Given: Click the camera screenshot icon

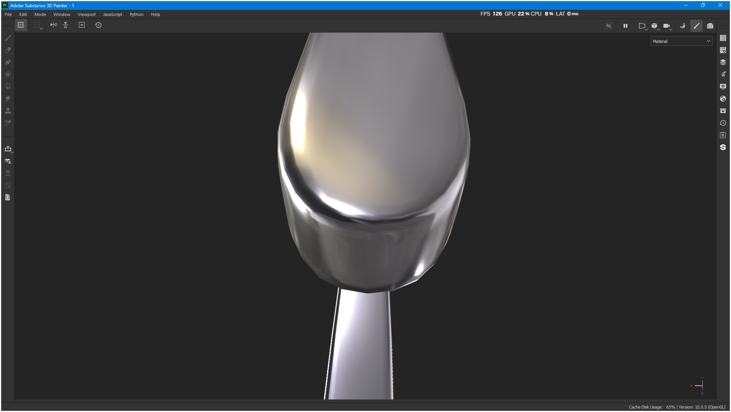Looking at the screenshot, I should 710,26.
